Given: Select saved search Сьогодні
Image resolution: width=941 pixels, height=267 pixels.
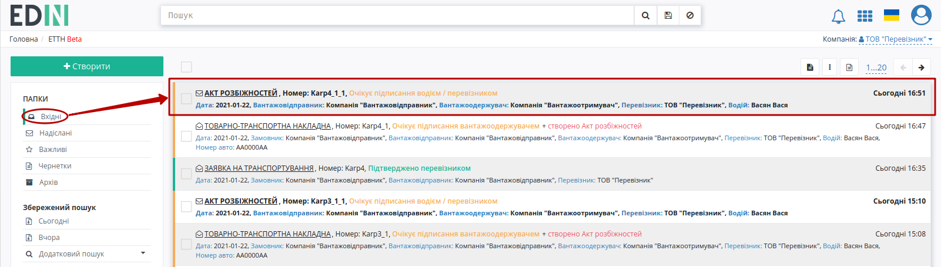Looking at the screenshot, I should pos(53,221).
